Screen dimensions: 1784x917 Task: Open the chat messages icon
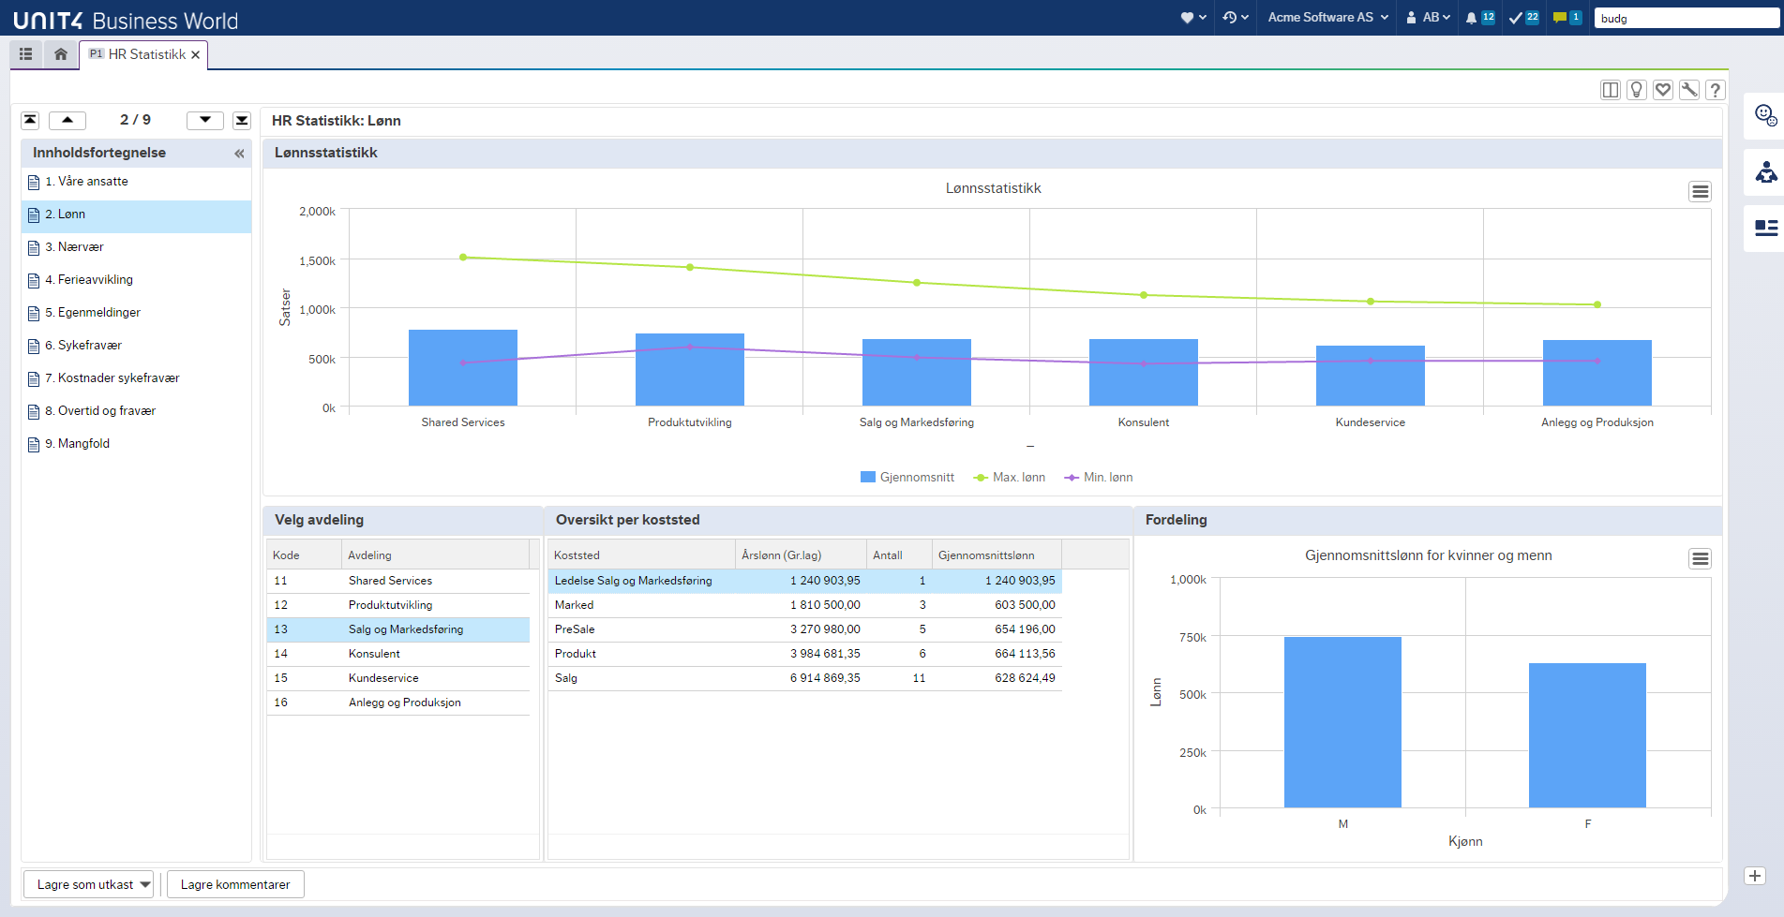[1567, 18]
